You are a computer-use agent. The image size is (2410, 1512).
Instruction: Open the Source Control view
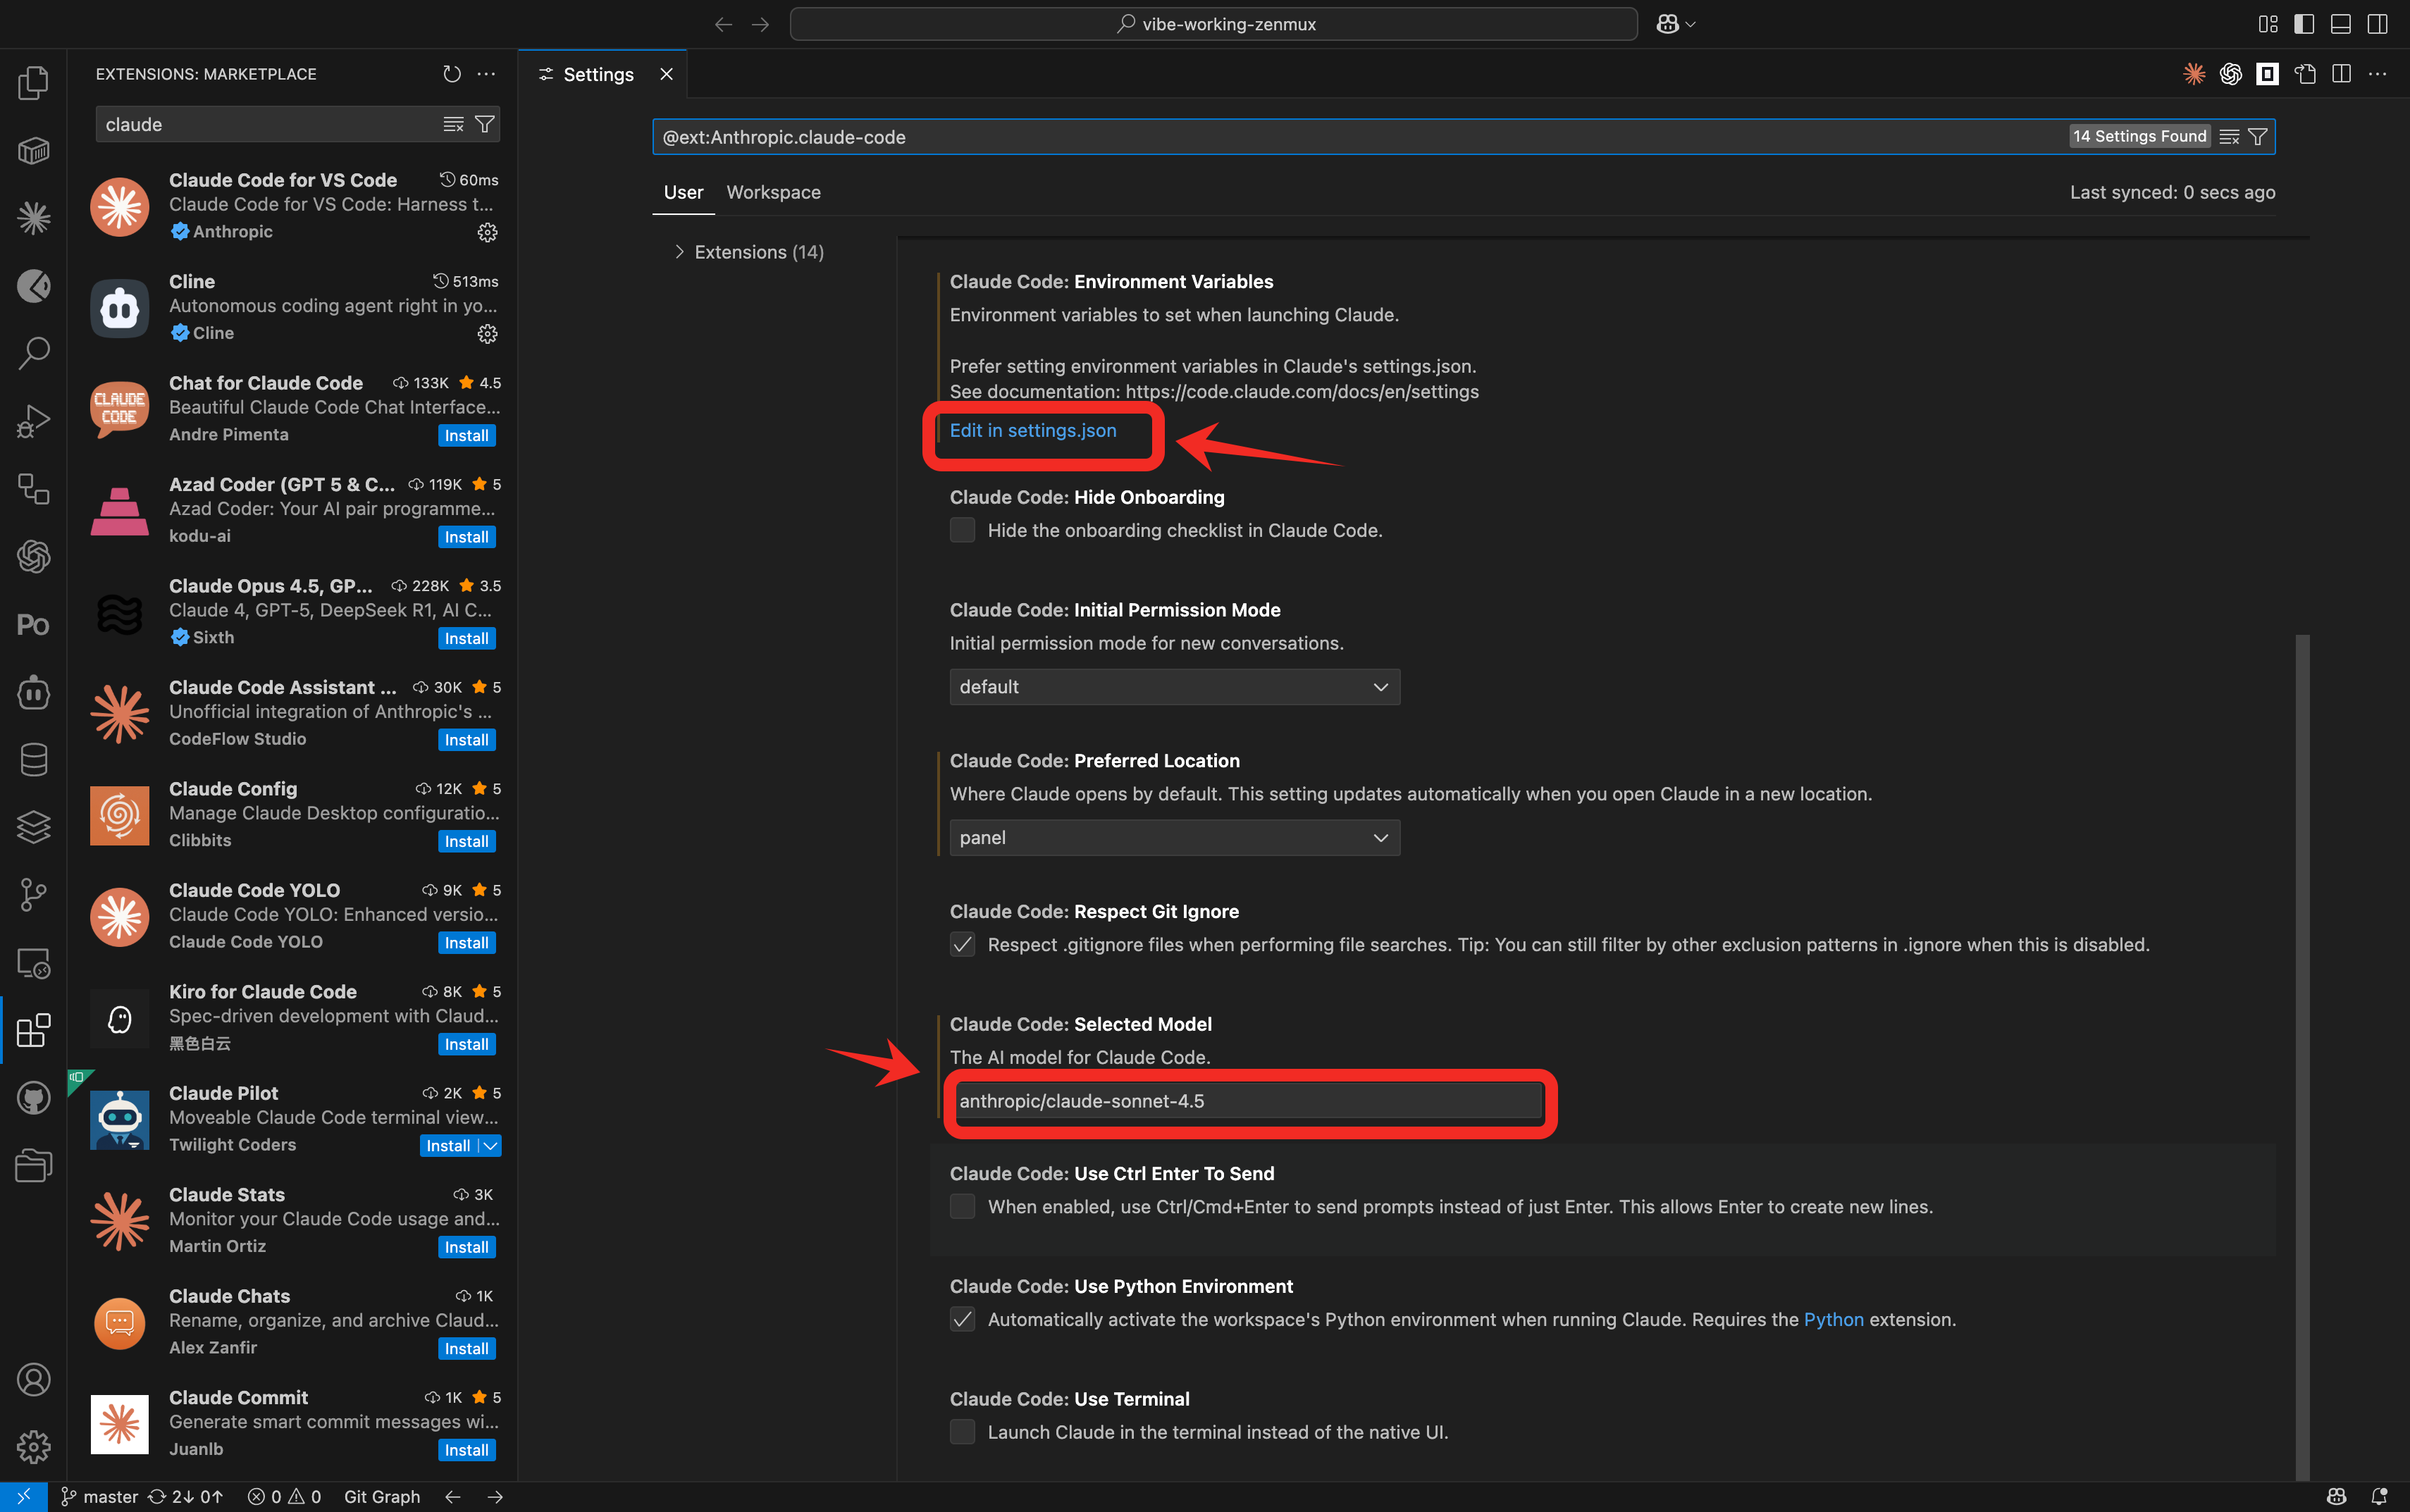33,894
